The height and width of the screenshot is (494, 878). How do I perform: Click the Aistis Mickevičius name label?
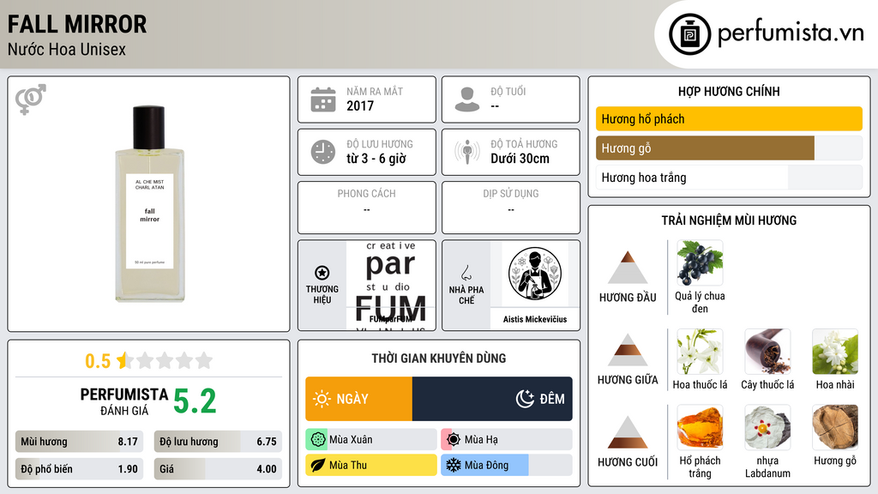(535, 319)
